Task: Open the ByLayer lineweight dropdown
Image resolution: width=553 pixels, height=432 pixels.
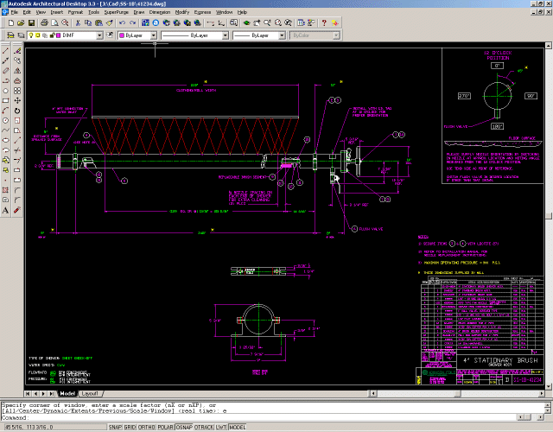Action: tap(282, 35)
